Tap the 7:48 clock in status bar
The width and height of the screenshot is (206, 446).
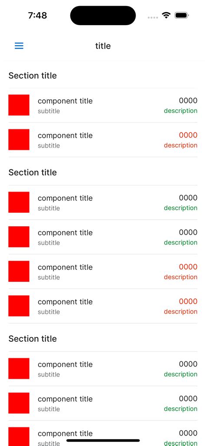pyautogui.click(x=37, y=15)
